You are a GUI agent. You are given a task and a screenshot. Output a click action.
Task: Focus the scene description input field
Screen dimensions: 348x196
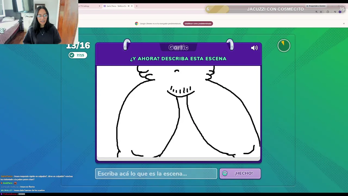(x=156, y=174)
